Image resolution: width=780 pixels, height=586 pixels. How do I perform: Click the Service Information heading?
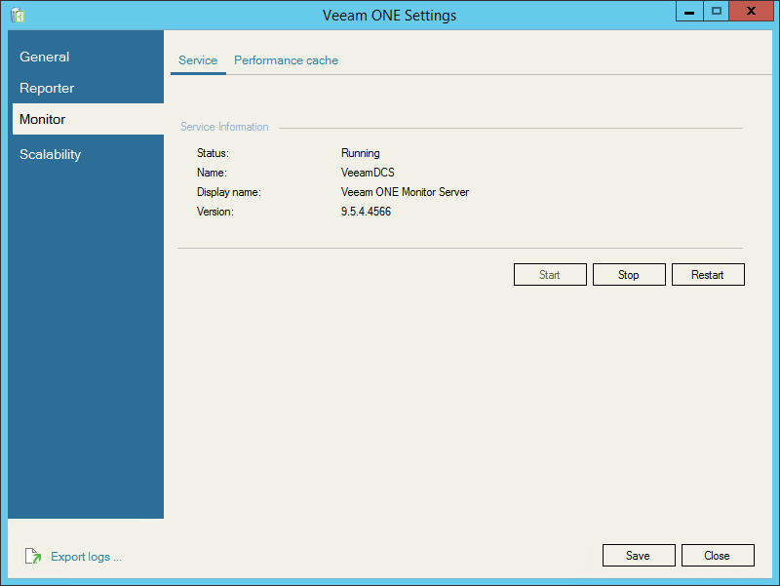[224, 127]
